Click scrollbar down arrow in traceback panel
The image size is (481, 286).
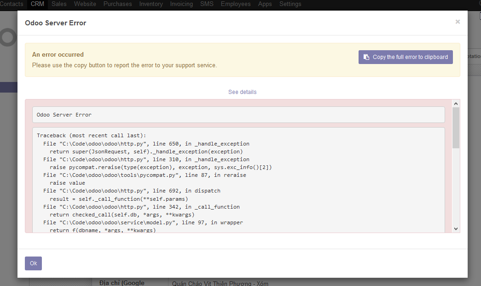[x=456, y=228]
